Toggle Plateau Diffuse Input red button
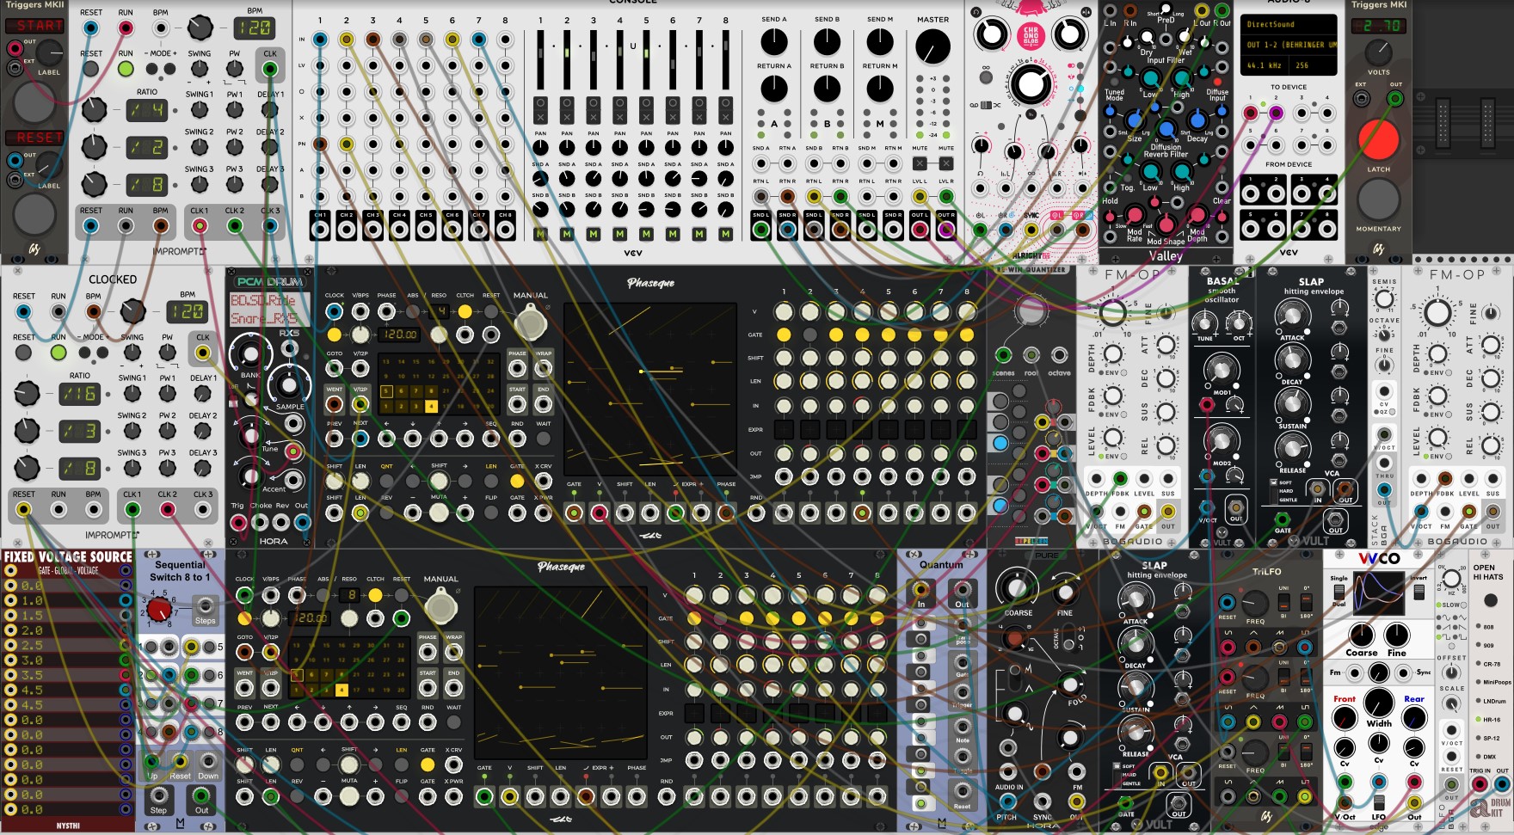 [x=1217, y=83]
